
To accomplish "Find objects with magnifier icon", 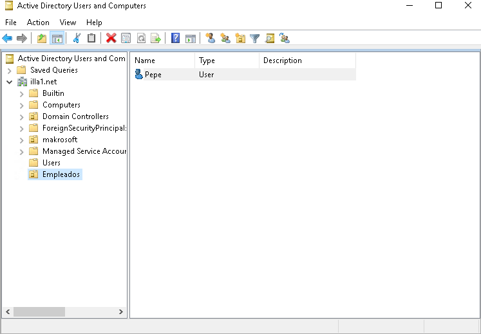I will (x=270, y=39).
